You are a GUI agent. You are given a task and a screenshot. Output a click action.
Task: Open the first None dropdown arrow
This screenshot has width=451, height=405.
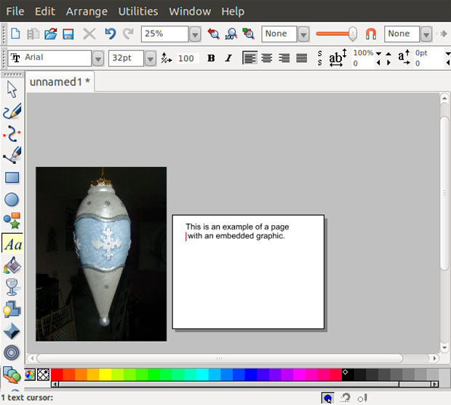[303, 34]
